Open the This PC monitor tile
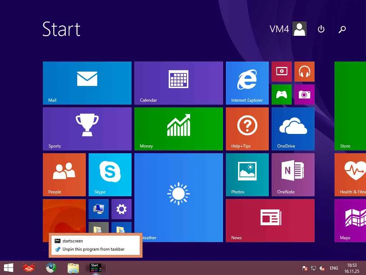This screenshot has width=366, height=275. (99, 209)
